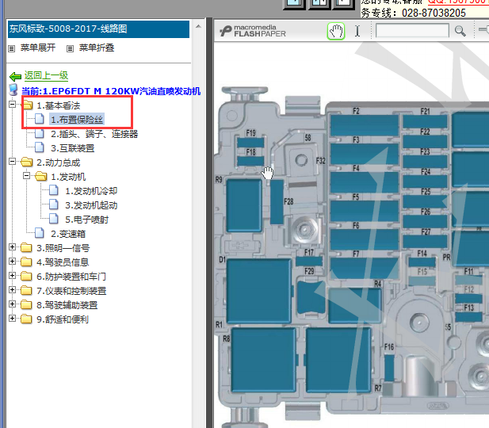Click the folder icon beside 2.动力总成
This screenshot has width=489, height=428.
pos(26,162)
